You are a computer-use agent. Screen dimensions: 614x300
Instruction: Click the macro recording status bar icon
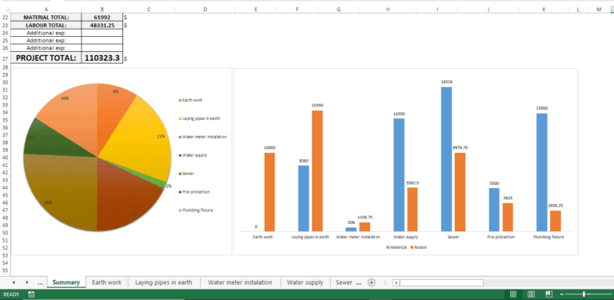[x=31, y=294]
